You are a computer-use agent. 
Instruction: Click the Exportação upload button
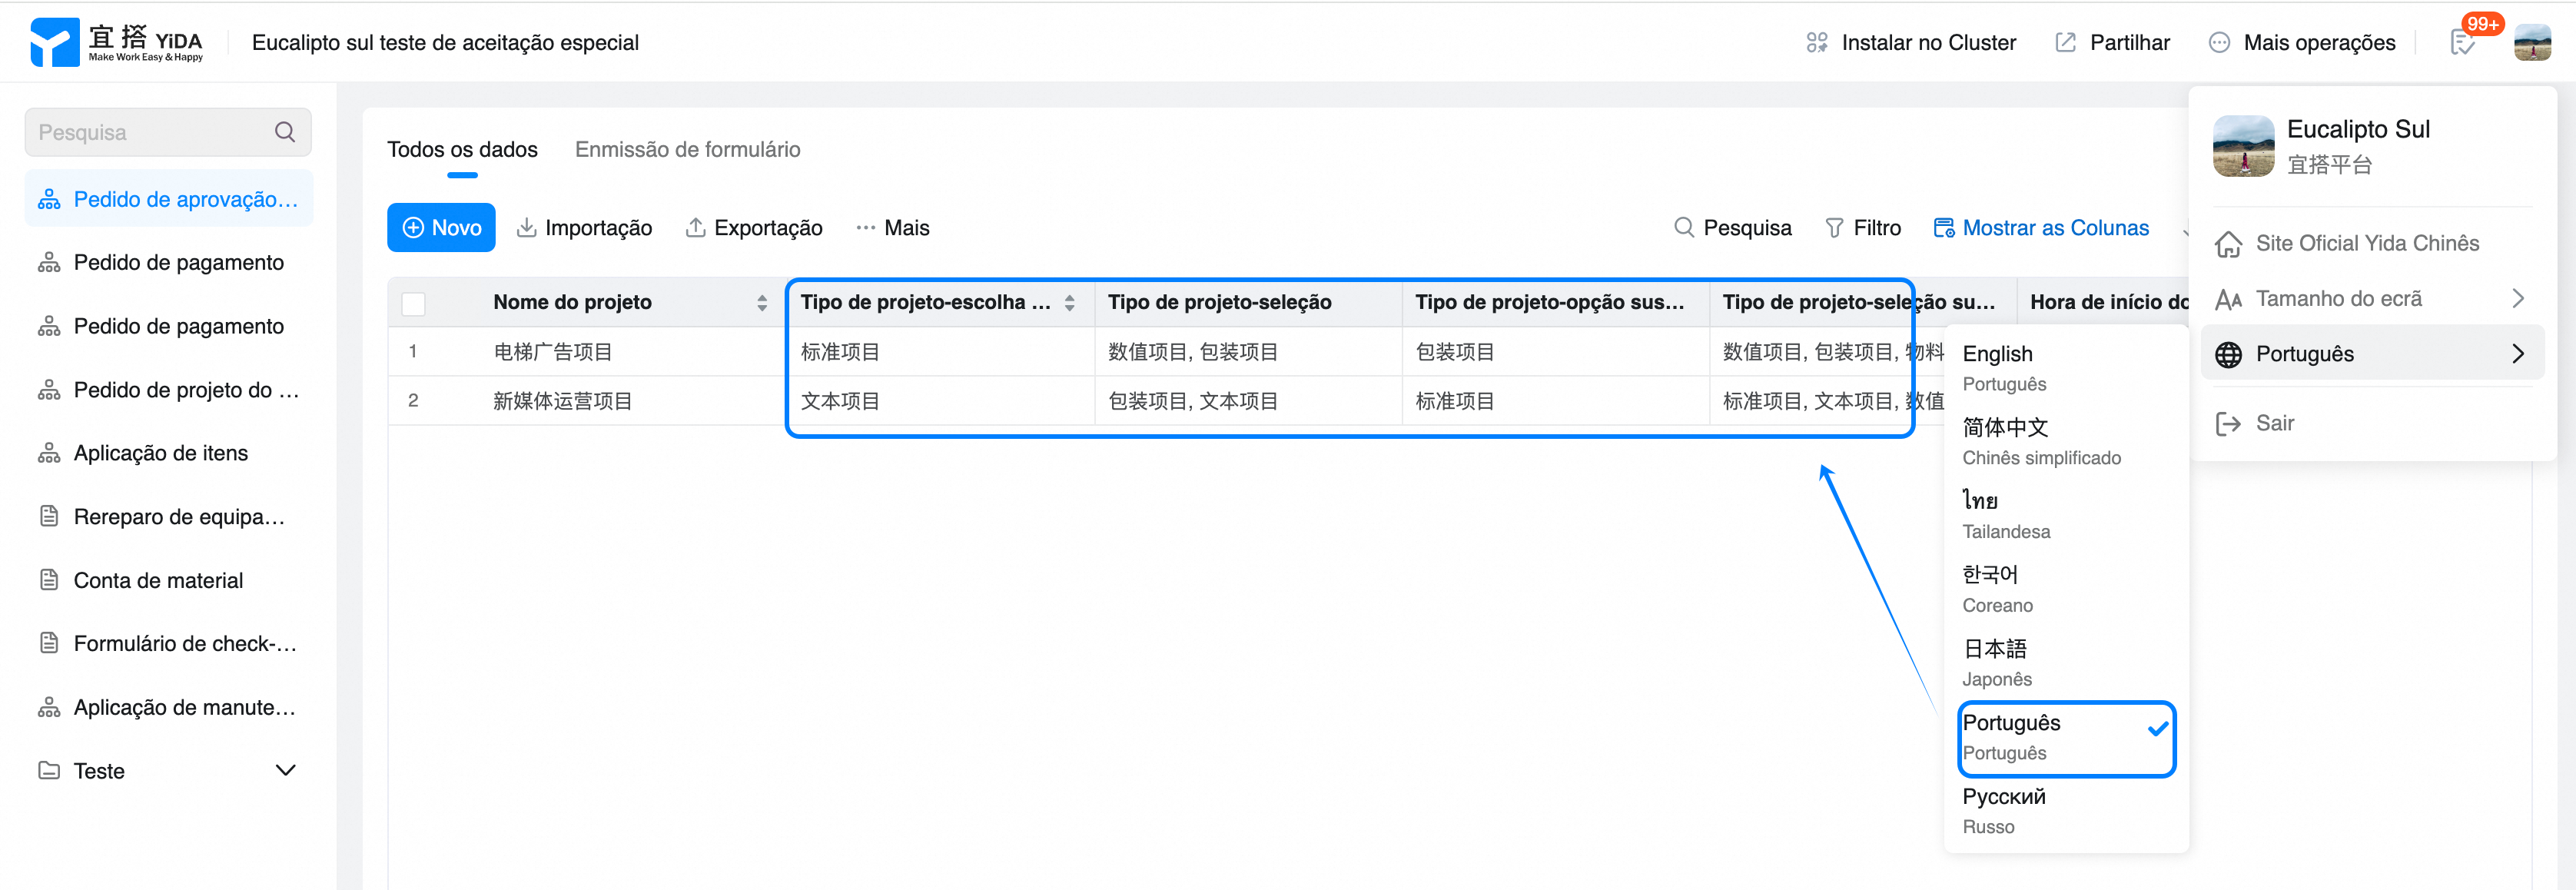pos(754,228)
